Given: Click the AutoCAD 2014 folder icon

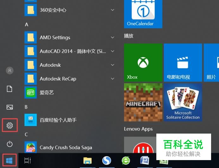Looking at the screenshot, I should click(x=31, y=51).
